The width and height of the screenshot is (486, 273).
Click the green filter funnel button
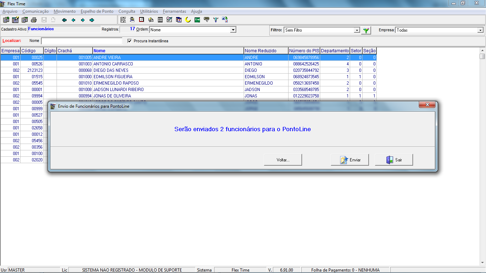365,31
